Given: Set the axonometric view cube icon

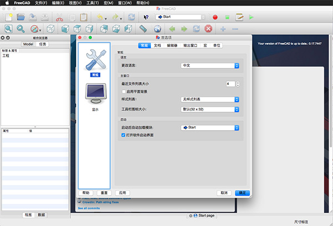Looking at the screenshot, I should 51,29.
